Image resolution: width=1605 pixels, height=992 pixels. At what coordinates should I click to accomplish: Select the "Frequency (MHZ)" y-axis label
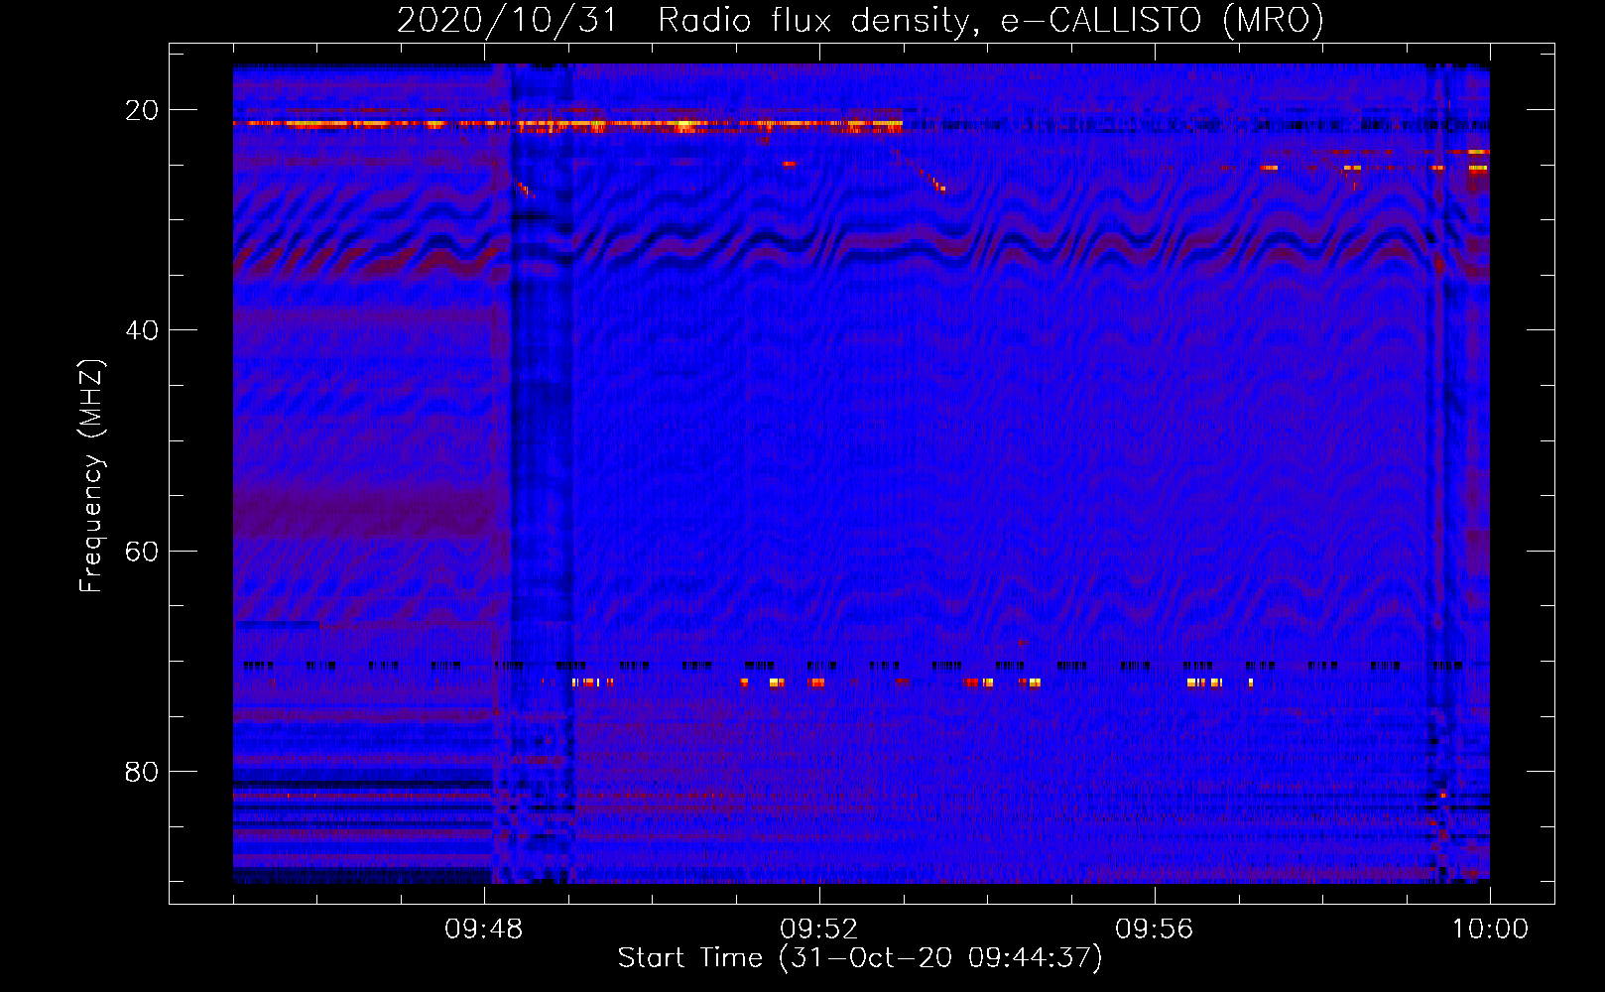tap(91, 476)
